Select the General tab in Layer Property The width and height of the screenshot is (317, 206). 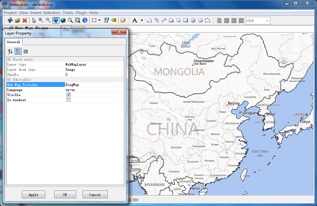13,42
